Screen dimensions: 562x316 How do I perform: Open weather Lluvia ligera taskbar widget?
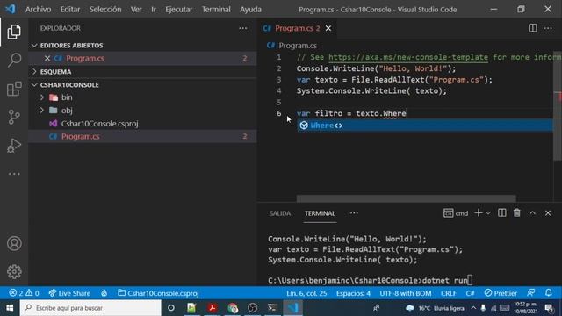(x=435, y=308)
